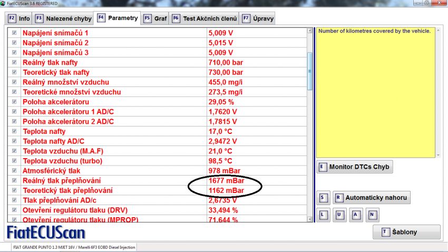
Task: Click the E key icon beside Monitor DTCs
Action: pos(323,167)
